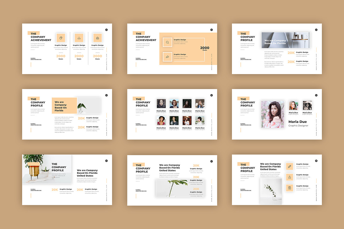Click 'Graphic Design' label beside pencil icon
Screen dimensions: 344x229
point(302,164)
